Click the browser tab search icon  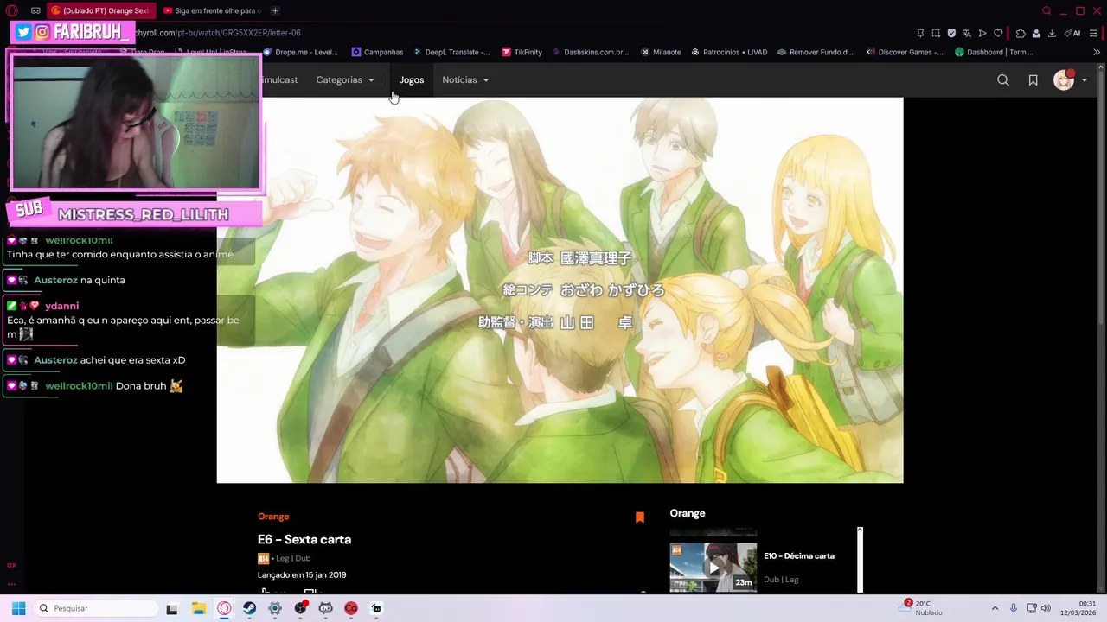pyautogui.click(x=1046, y=10)
